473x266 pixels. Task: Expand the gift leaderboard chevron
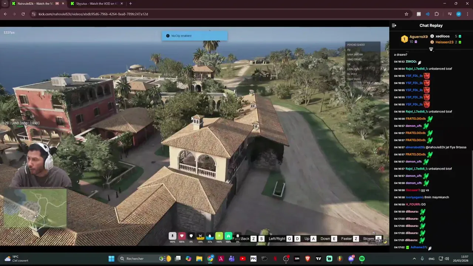click(431, 49)
